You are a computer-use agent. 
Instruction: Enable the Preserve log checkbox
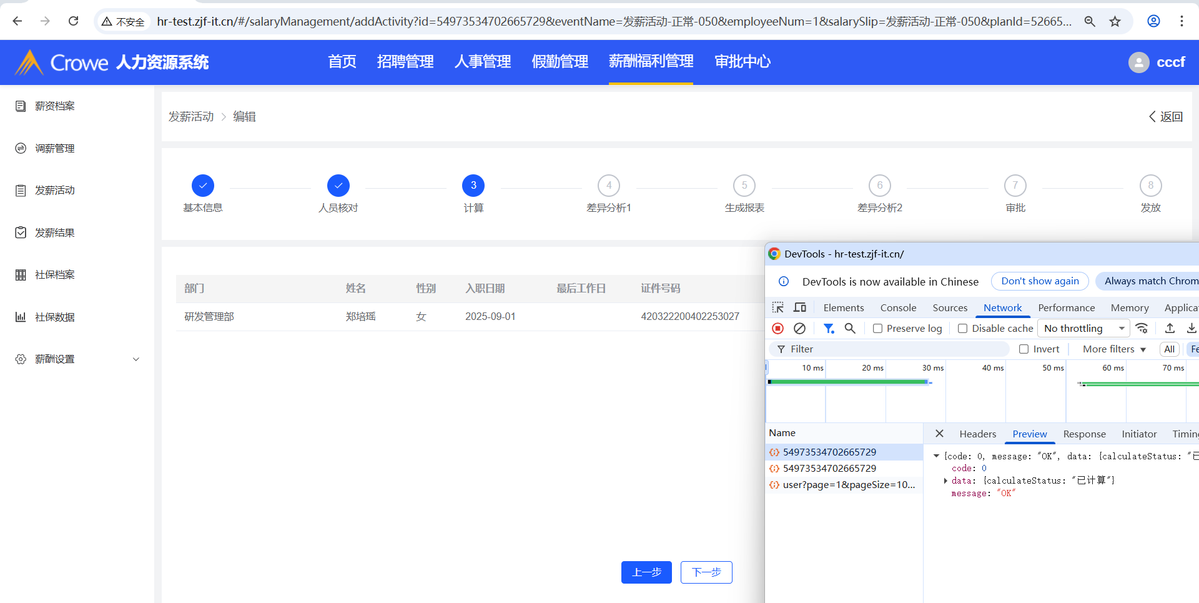877,329
